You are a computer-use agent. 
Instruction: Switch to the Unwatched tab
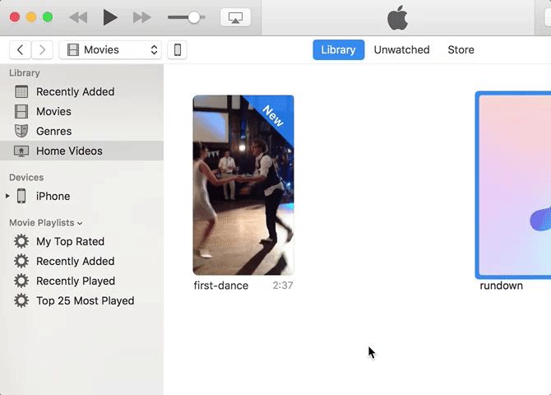[x=401, y=50]
